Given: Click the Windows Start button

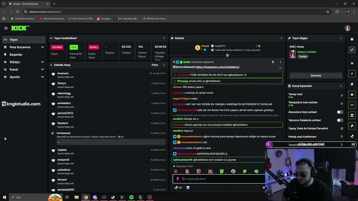Looking at the screenshot, I should click(x=4, y=197).
